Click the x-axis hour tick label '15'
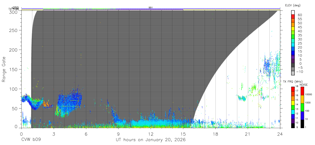 click(183, 134)
